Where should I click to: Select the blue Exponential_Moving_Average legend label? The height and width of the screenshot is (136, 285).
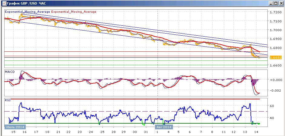[x=28, y=12]
